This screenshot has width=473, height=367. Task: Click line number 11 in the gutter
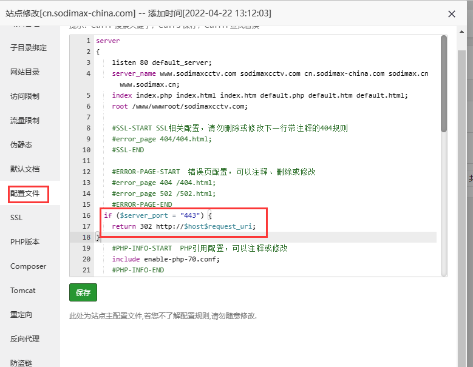pos(86,161)
